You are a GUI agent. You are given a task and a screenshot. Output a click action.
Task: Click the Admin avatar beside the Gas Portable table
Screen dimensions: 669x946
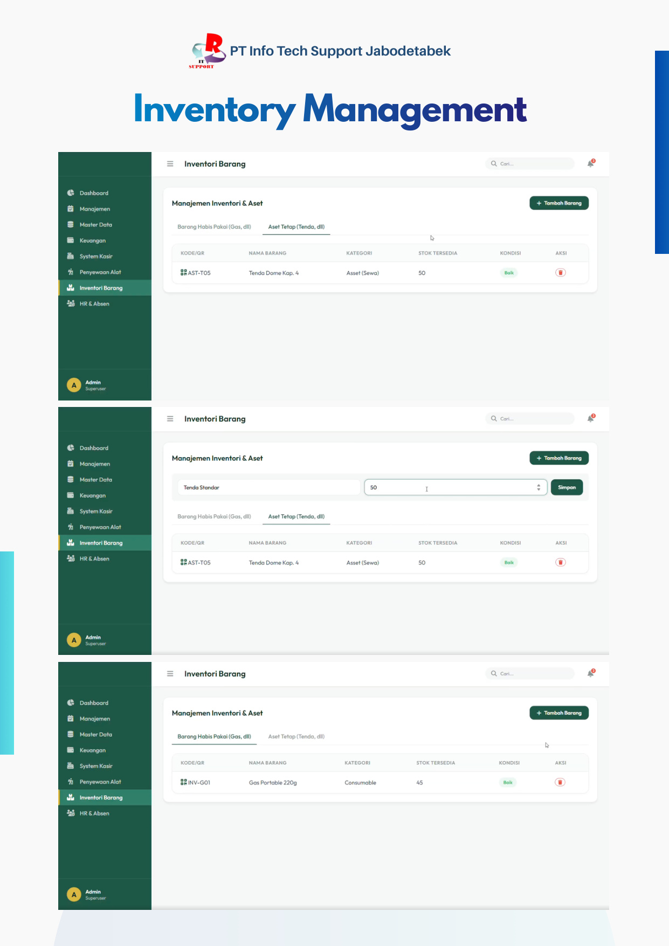(74, 895)
